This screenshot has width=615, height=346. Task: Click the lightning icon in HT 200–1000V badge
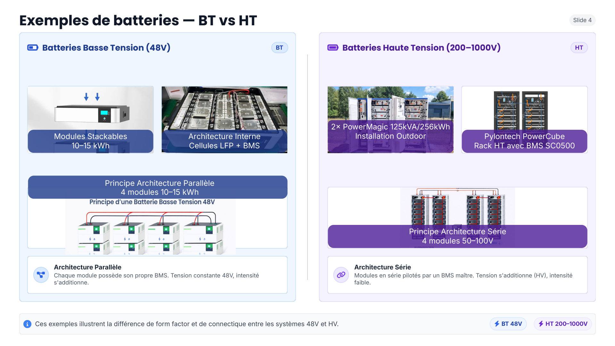(x=541, y=324)
